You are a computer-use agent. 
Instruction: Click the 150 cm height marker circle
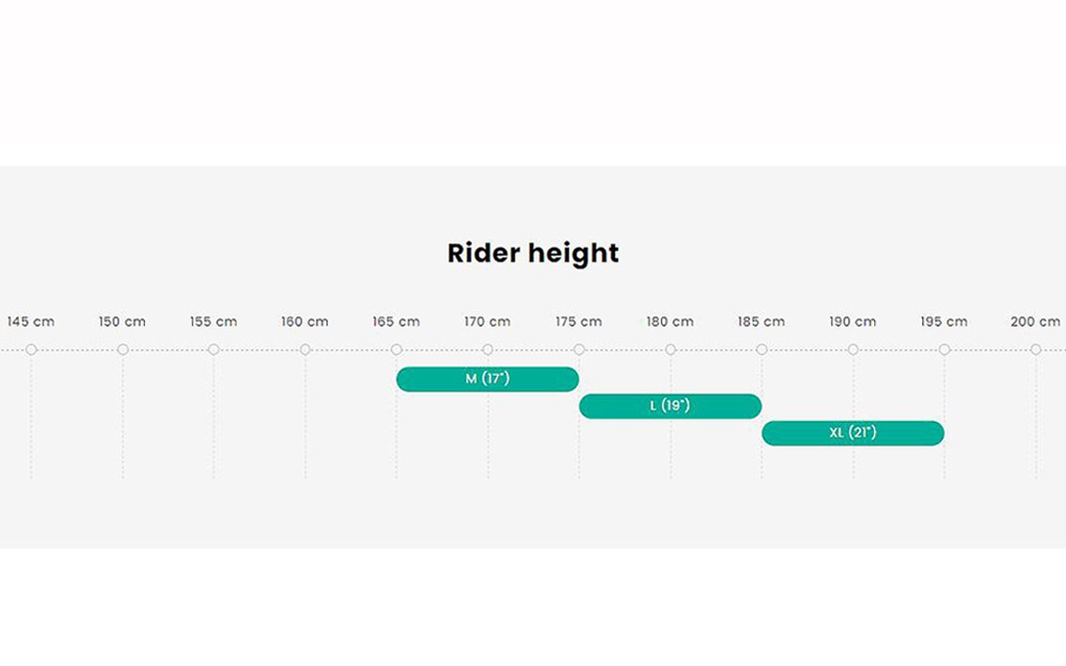point(122,349)
